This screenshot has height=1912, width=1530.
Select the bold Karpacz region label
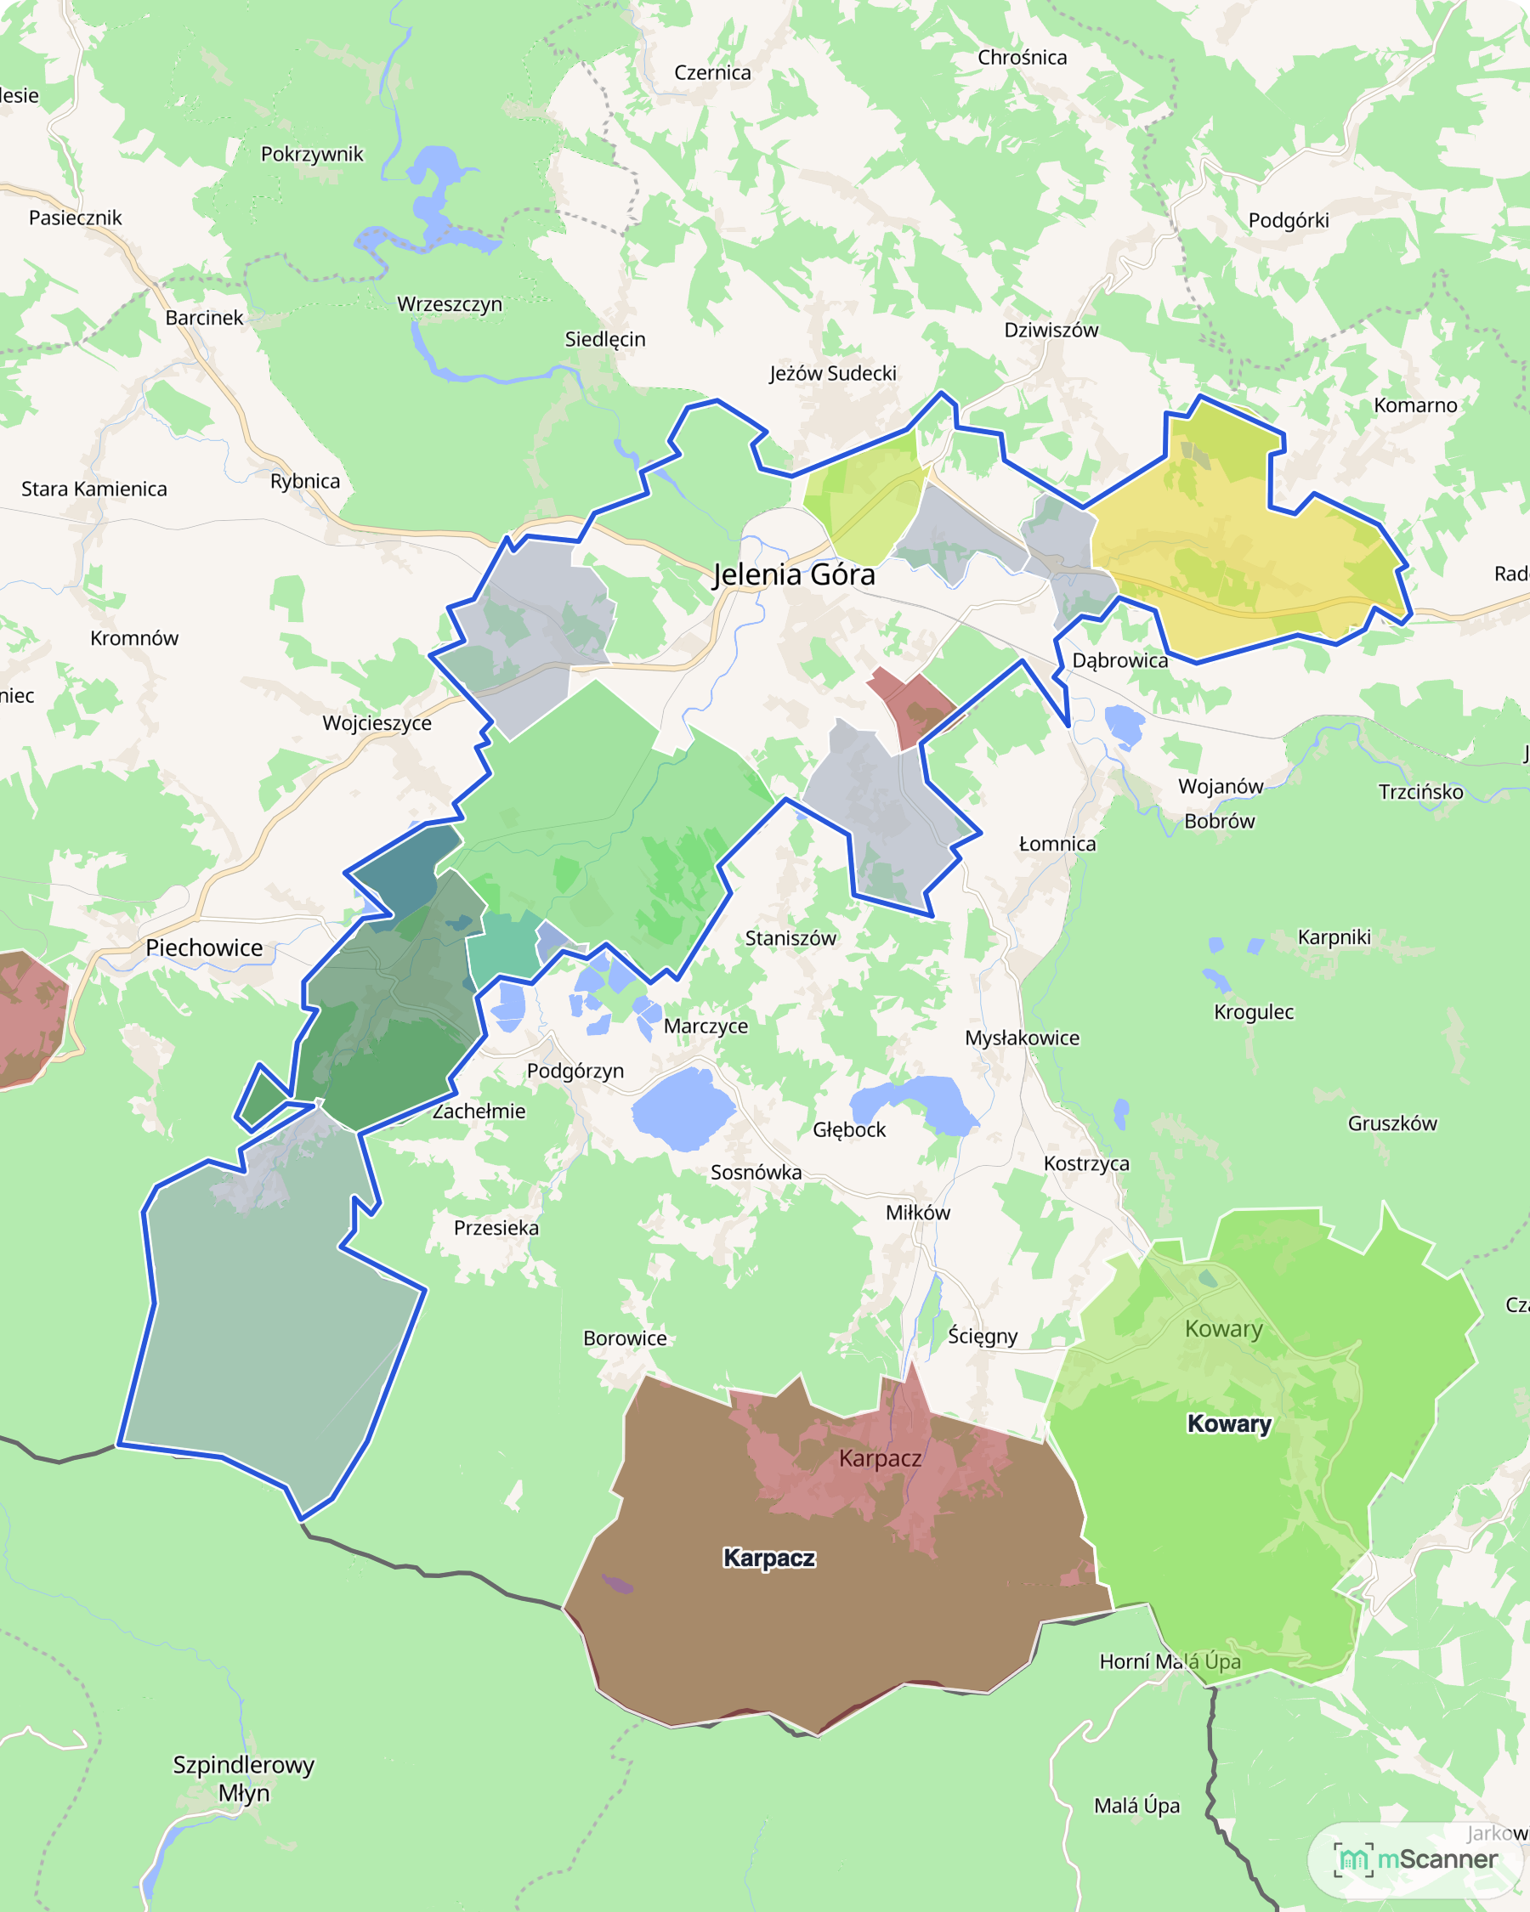[769, 1558]
